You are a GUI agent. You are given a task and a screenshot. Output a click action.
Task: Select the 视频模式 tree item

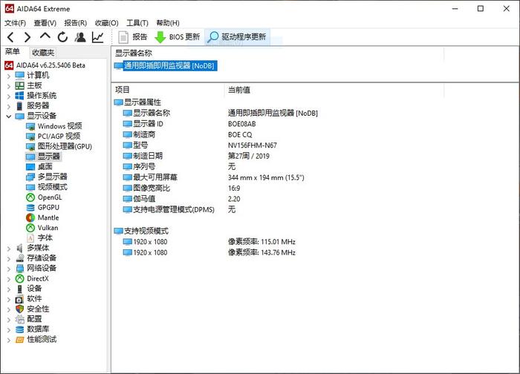click(53, 187)
